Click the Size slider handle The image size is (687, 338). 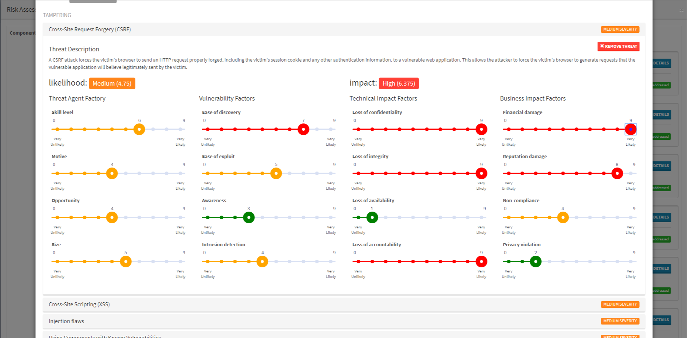point(126,262)
